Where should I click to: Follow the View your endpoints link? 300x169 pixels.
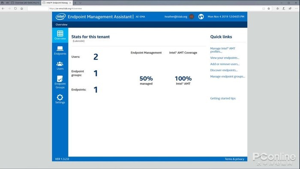[225, 58]
